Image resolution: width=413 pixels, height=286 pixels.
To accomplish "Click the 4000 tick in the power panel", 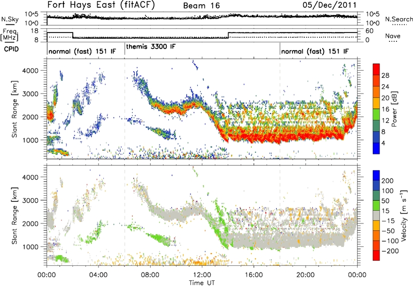I will pos(30,71).
